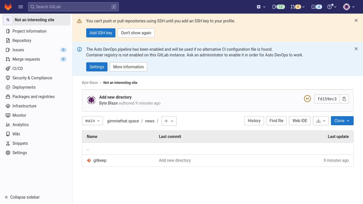
Task: Click the Add SSH key button
Action: click(x=101, y=33)
